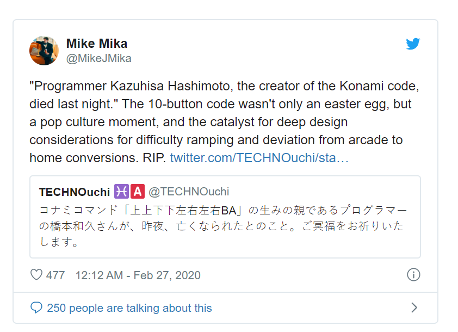Viewport: 458px width, 332px height.
Task: Expand conversation with right chevron arrow
Action: point(414,308)
